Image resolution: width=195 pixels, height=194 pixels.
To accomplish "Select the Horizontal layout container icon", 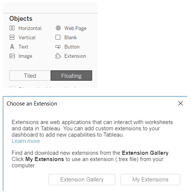I will (x=12, y=28).
